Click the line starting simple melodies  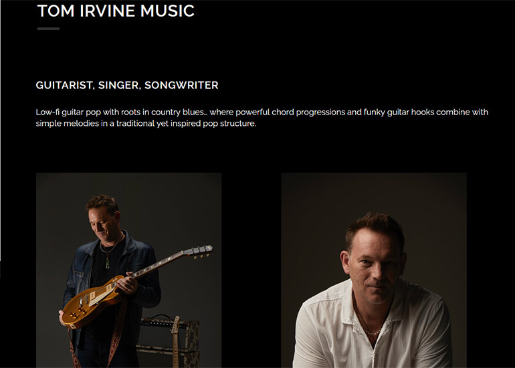(146, 124)
